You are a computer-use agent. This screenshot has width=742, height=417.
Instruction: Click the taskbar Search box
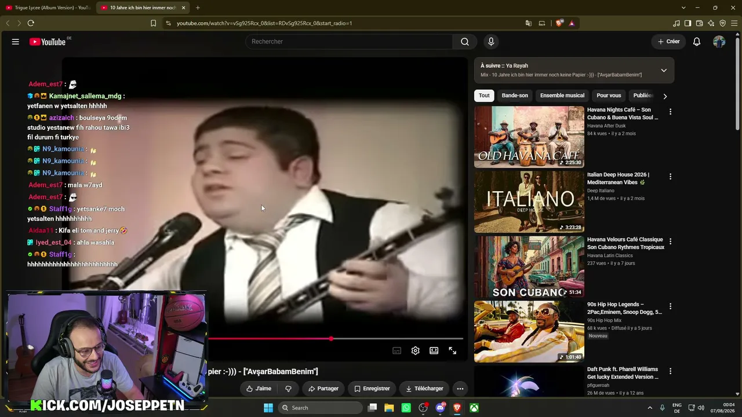click(320, 408)
